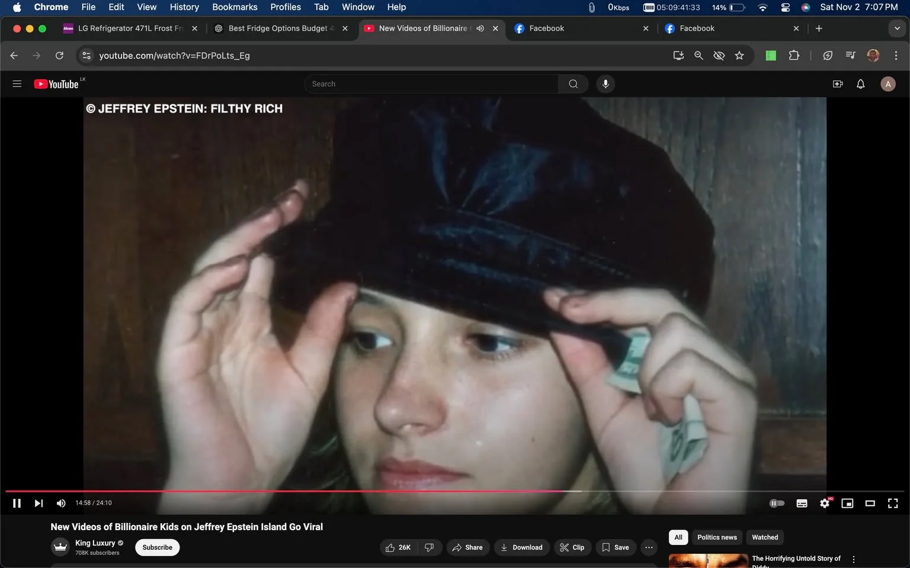
Task: Bookmark this page with star
Action: pos(739,56)
